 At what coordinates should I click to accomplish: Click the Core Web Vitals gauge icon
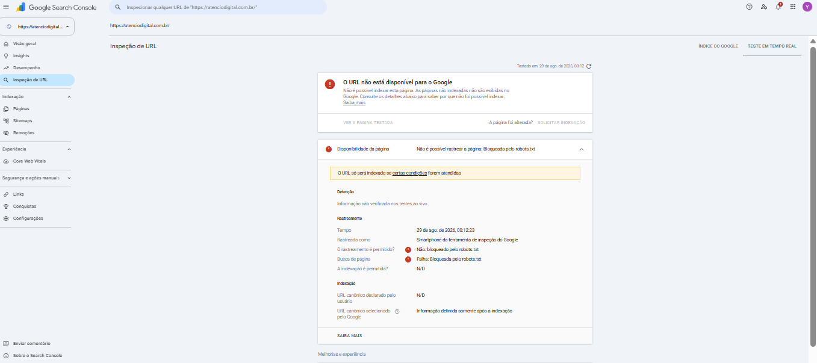coord(6,161)
